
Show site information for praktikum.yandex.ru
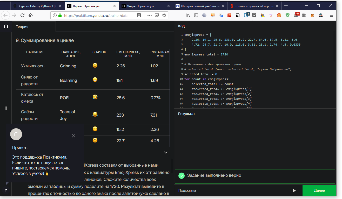(55, 15)
